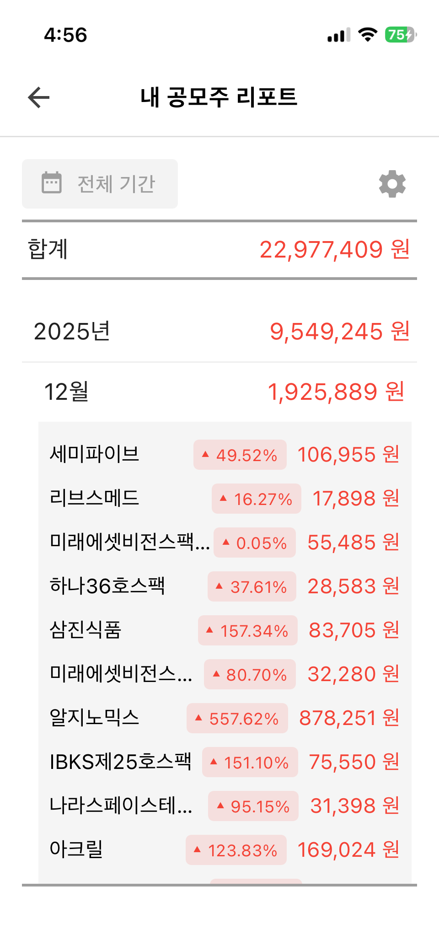439x951 pixels.
Task: Open the settings gear icon
Action: pyautogui.click(x=392, y=184)
